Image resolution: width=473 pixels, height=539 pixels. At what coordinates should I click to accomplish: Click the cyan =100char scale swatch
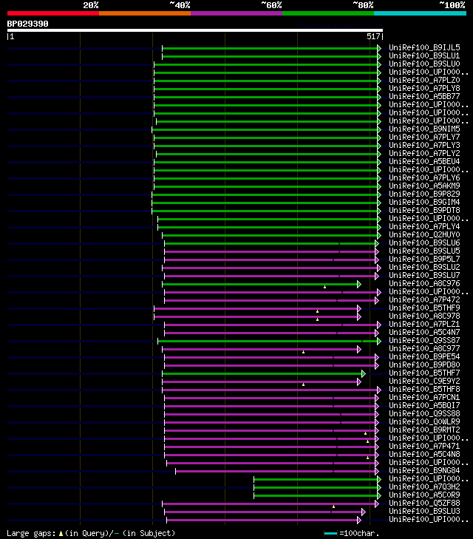pyautogui.click(x=330, y=534)
